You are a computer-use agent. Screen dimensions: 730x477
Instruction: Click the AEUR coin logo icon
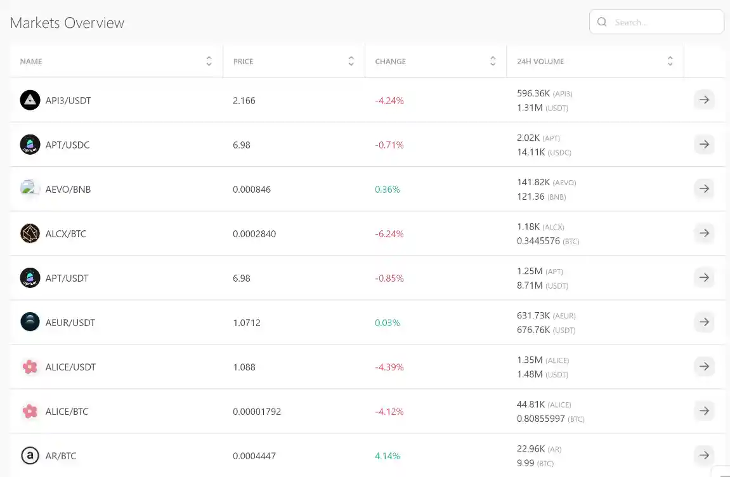pyautogui.click(x=30, y=322)
